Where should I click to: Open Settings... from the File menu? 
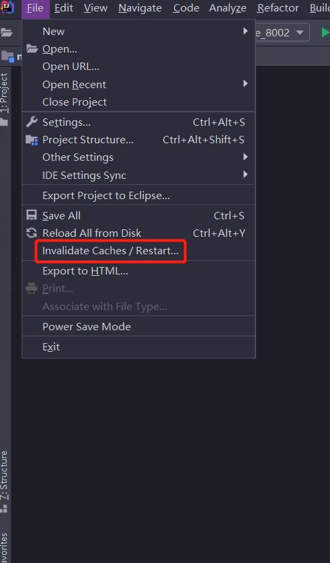(x=138, y=122)
